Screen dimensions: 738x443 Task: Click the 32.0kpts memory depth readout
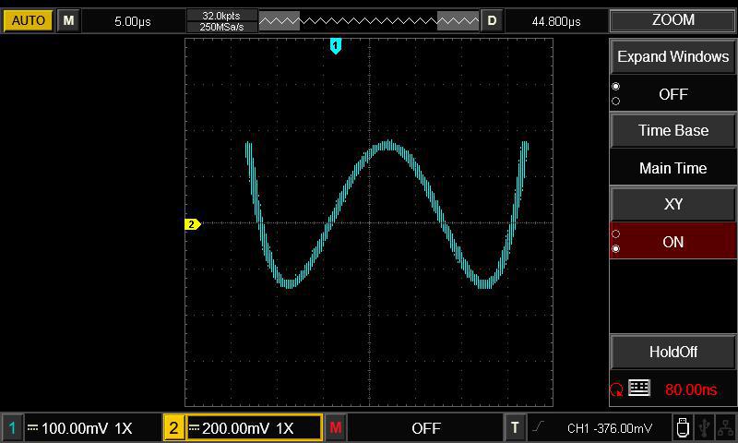click(221, 16)
